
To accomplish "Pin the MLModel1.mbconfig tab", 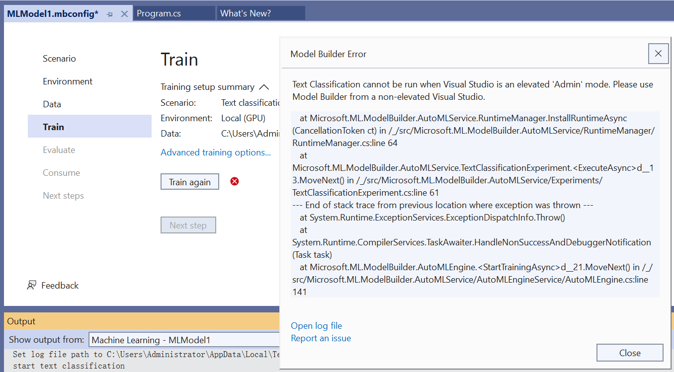I will [109, 13].
